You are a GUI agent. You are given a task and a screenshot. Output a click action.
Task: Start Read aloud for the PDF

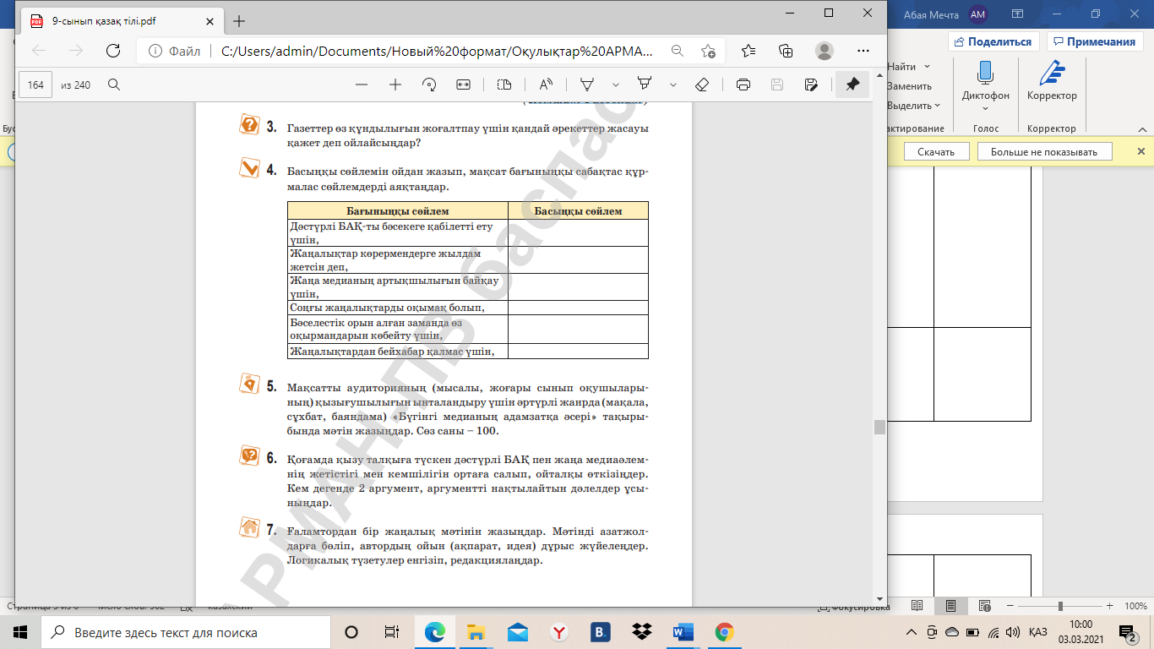pyautogui.click(x=546, y=85)
